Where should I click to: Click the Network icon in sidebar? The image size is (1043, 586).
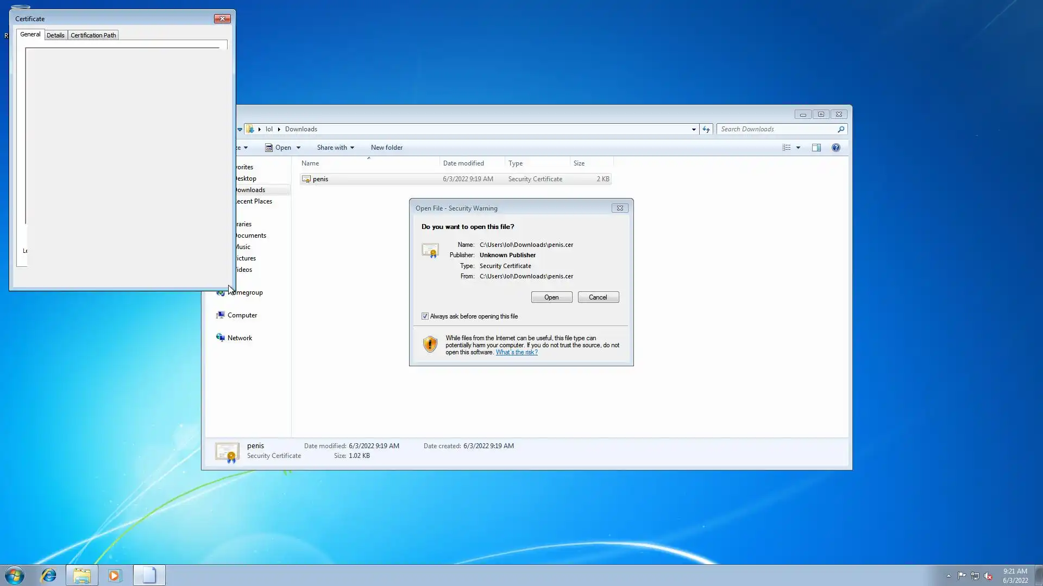(x=221, y=337)
